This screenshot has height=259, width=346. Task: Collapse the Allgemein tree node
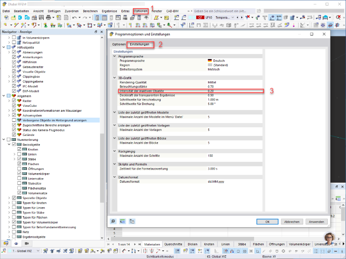pos(4,96)
